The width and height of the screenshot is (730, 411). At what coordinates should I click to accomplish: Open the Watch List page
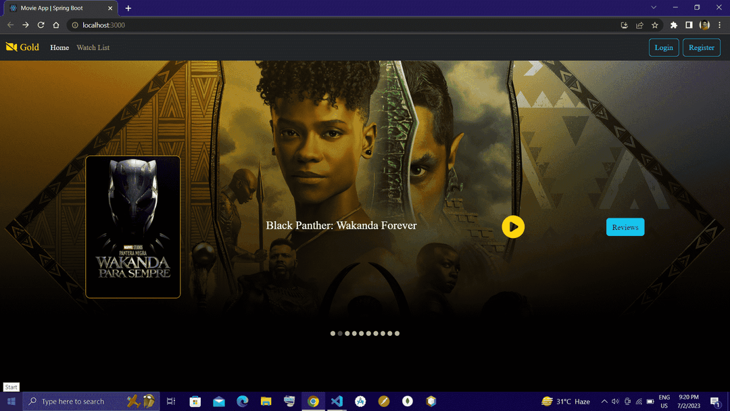pyautogui.click(x=93, y=47)
